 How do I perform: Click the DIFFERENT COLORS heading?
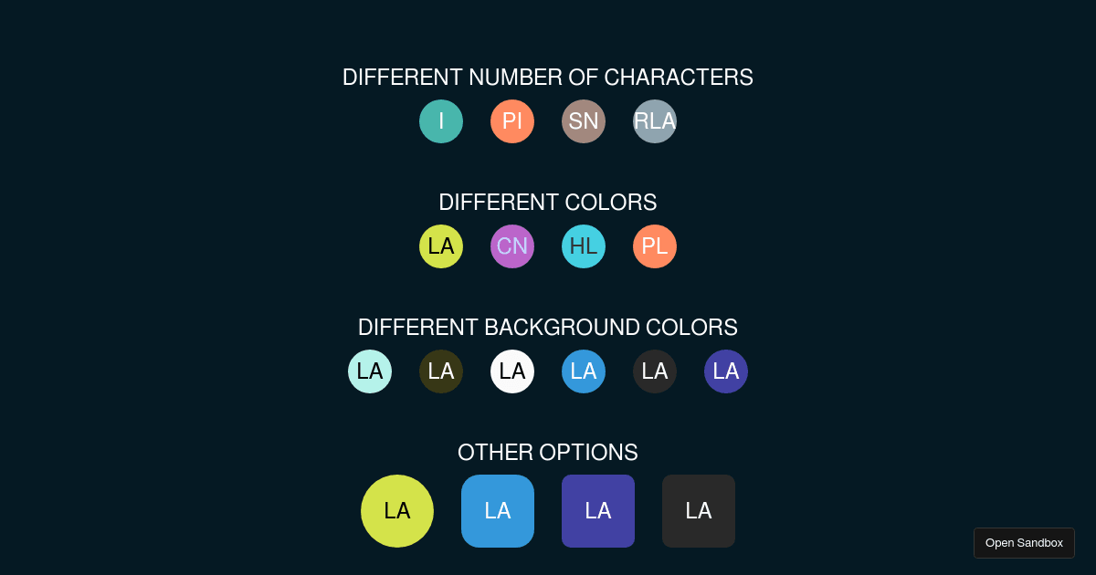click(x=548, y=203)
